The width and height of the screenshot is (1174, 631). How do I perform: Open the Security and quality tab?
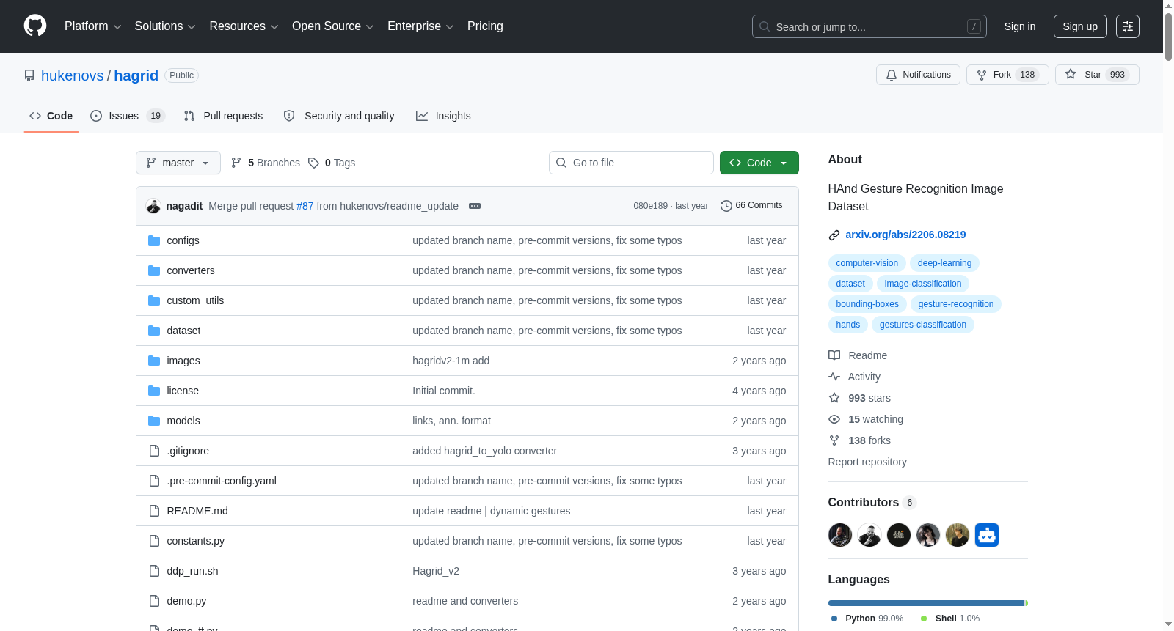(339, 116)
